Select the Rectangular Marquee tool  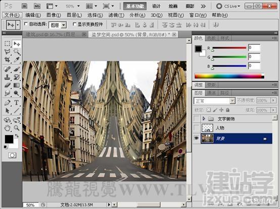[x=7, y=43]
